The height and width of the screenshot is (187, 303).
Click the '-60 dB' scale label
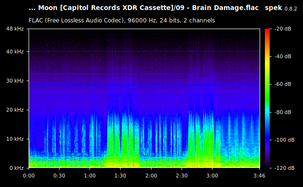click(283, 84)
